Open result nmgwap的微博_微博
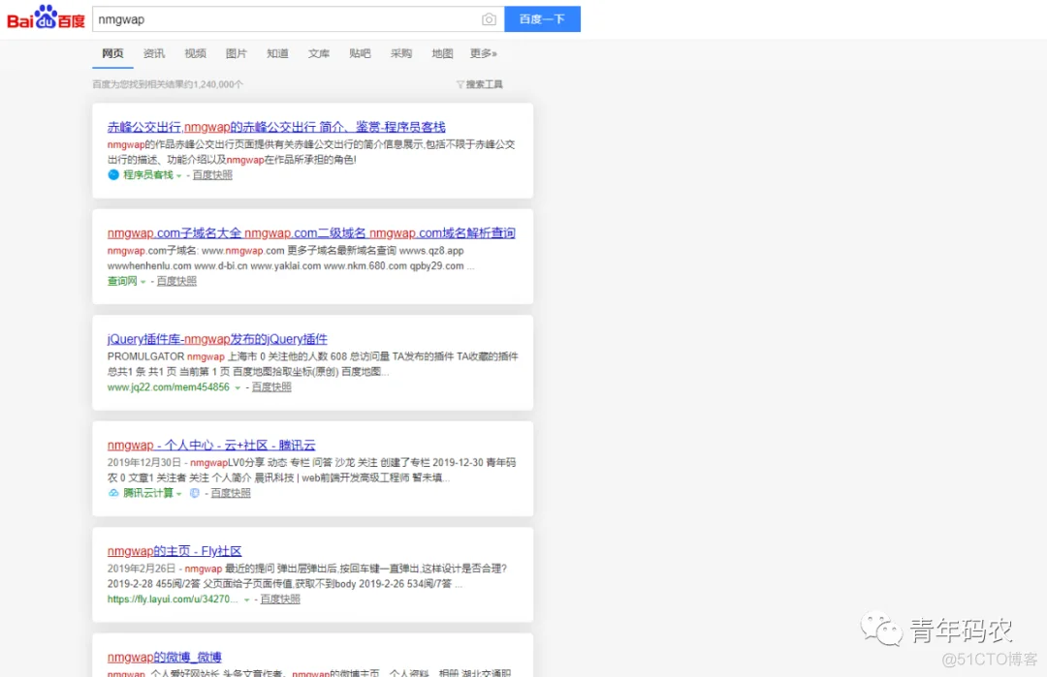The width and height of the screenshot is (1047, 677). [x=164, y=657]
